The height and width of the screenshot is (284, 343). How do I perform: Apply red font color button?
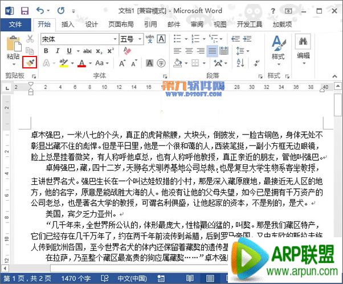coord(82,63)
